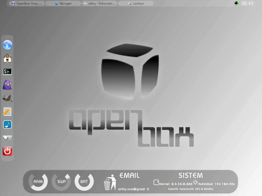
Task: Open Pidgin messenger icon
Action: click(x=7, y=85)
